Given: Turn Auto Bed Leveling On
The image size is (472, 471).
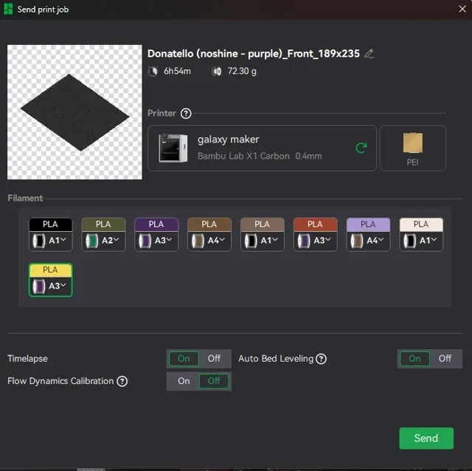Looking at the screenshot, I should pos(414,359).
